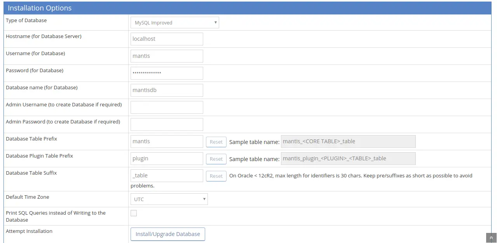Click the Installation Options header text

click(40, 8)
